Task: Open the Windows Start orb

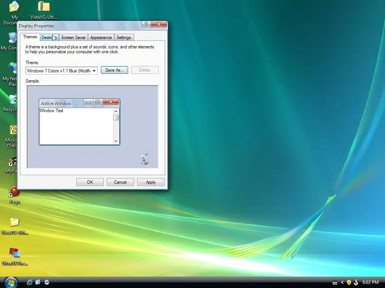Action: click(11, 282)
